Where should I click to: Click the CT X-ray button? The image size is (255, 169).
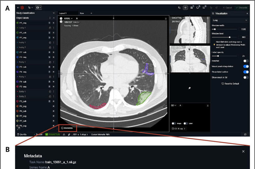click(178, 129)
